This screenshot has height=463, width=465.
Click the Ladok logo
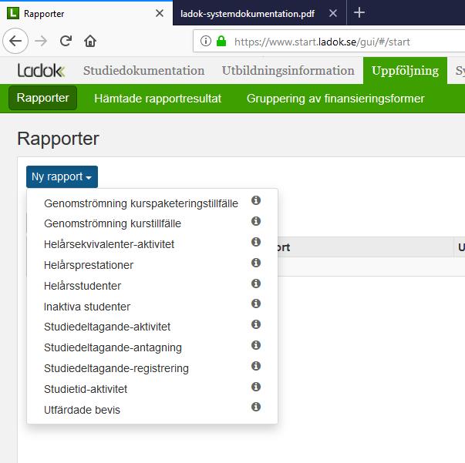(41, 71)
